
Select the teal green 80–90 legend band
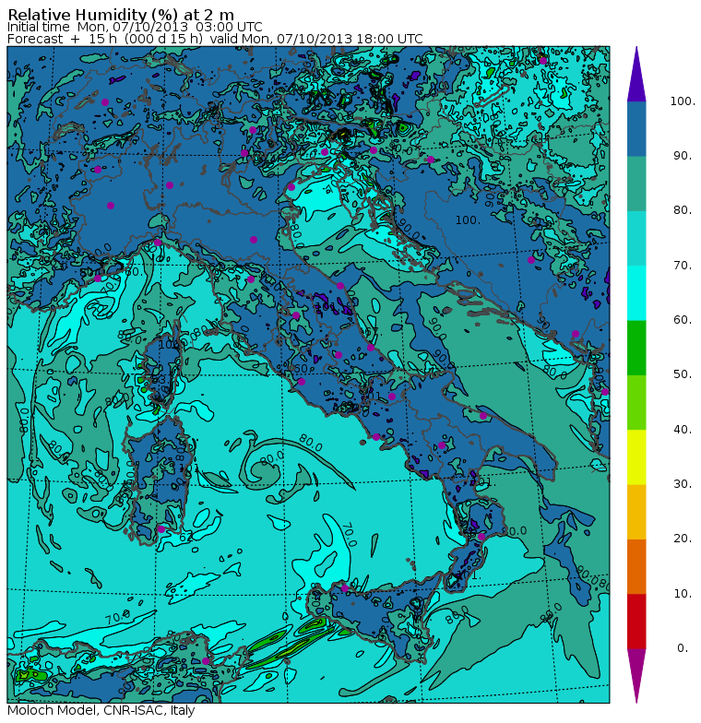coord(636,184)
